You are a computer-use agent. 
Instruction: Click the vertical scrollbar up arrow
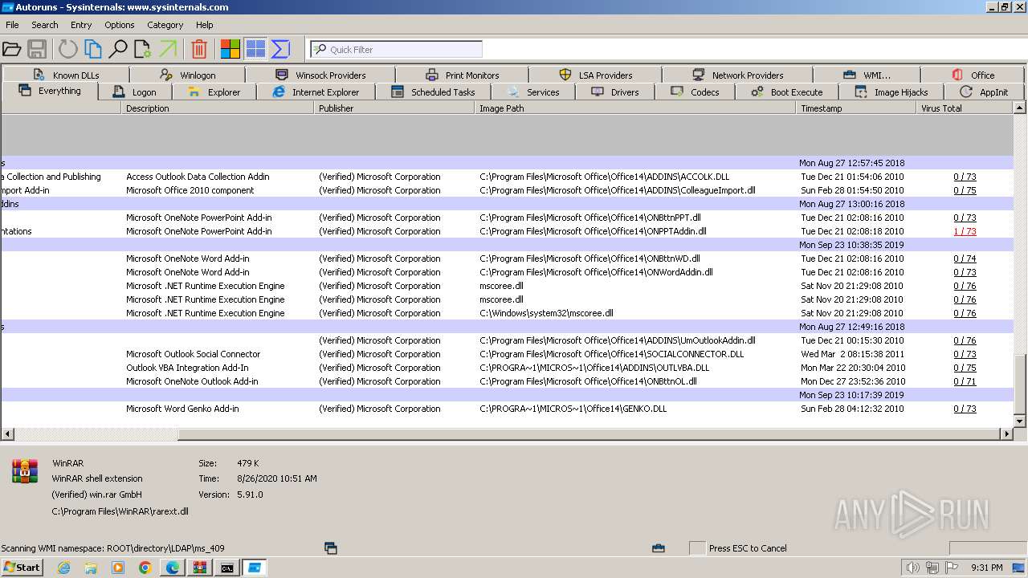point(1020,108)
